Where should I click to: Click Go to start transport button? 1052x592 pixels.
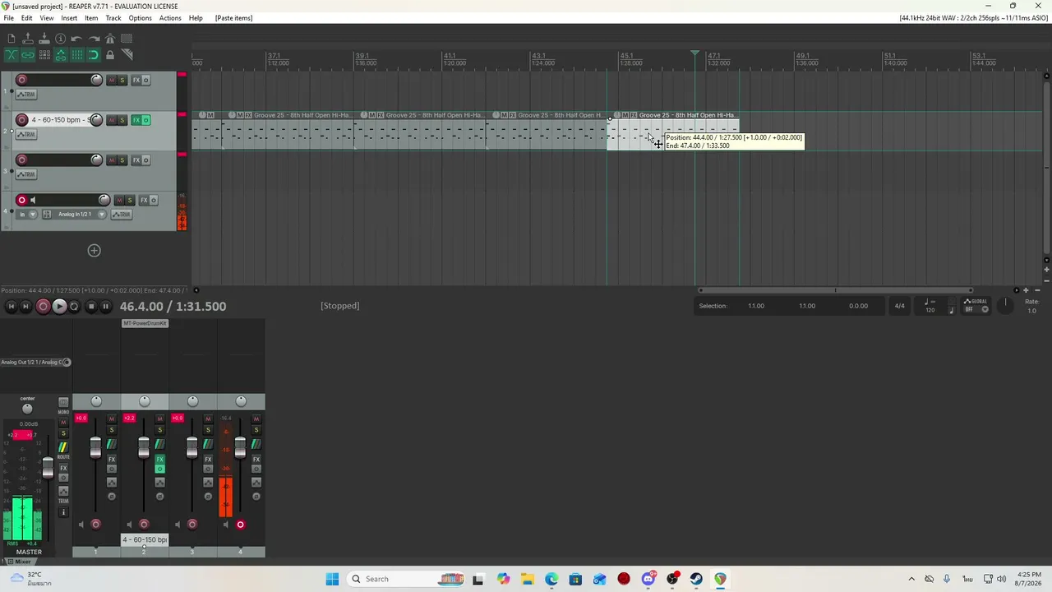[11, 306]
